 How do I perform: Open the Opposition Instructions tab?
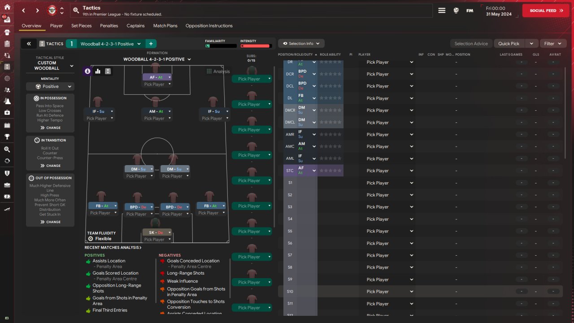pyautogui.click(x=209, y=26)
